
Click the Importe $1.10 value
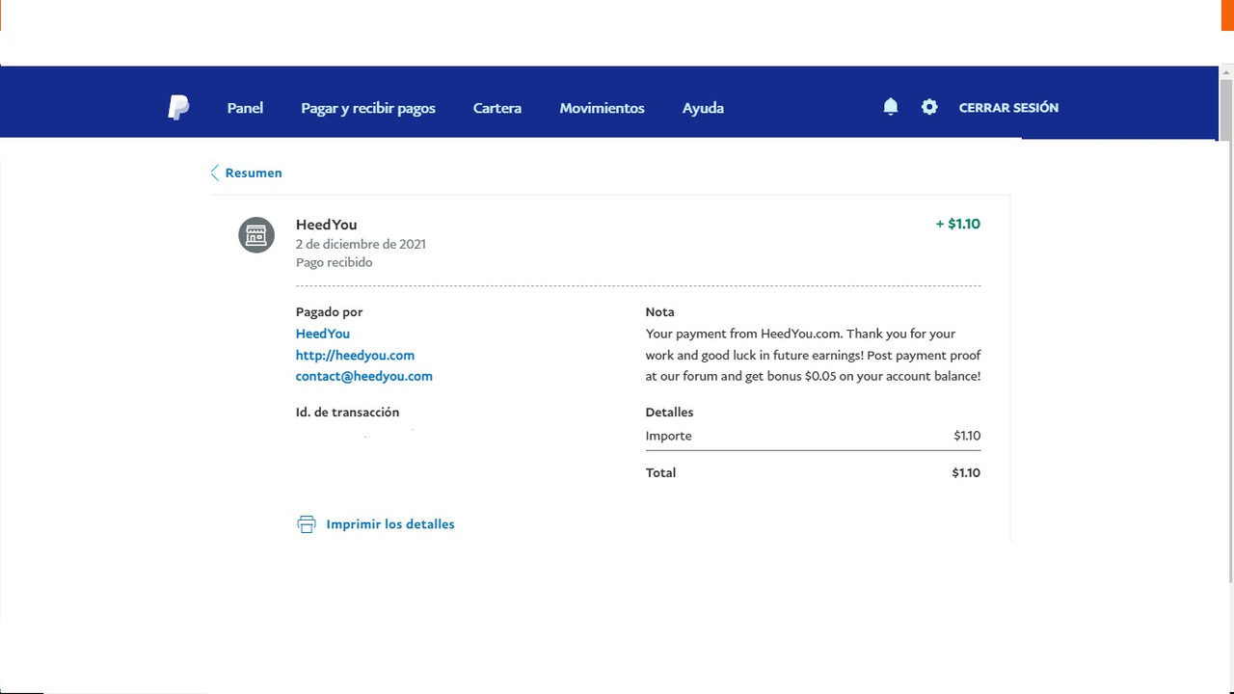point(967,436)
